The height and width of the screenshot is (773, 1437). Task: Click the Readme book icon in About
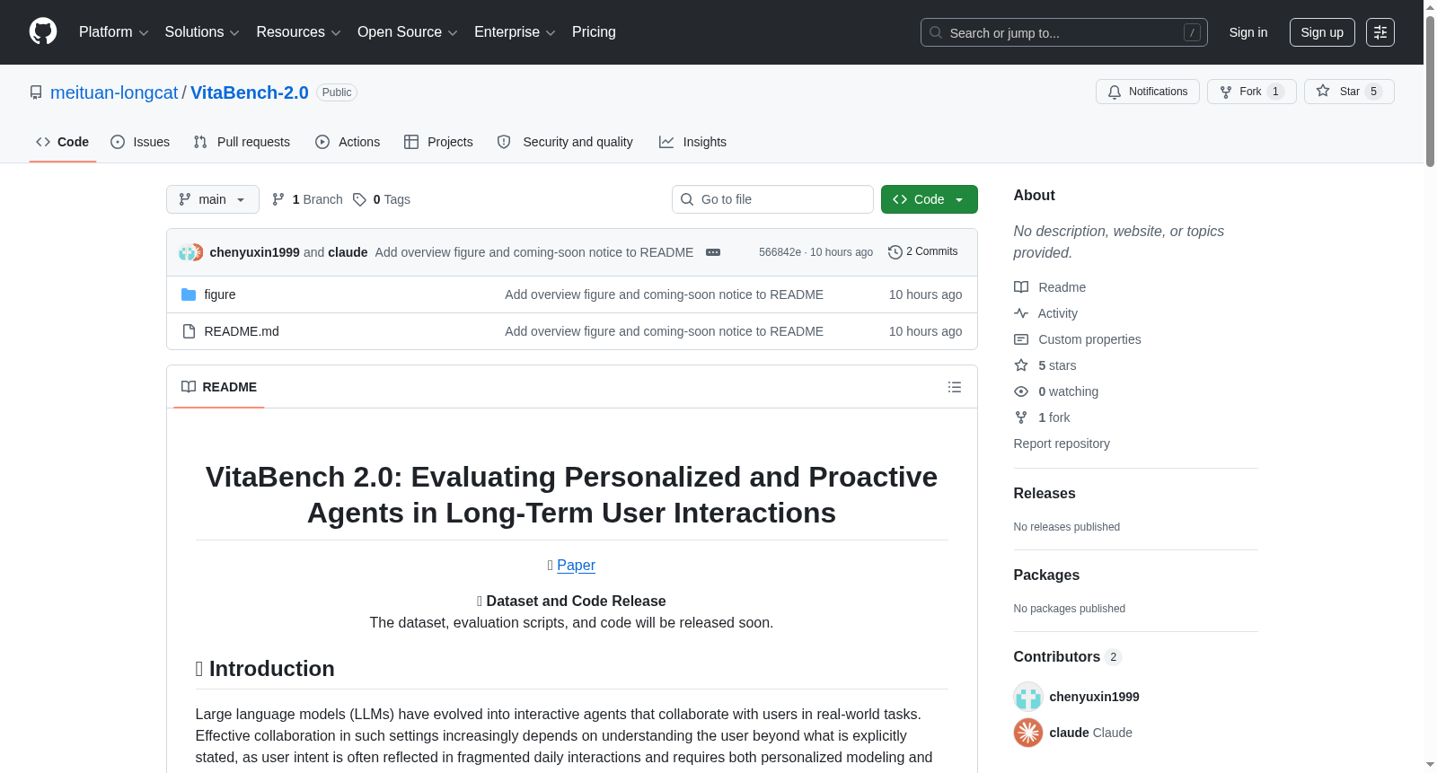(x=1021, y=287)
